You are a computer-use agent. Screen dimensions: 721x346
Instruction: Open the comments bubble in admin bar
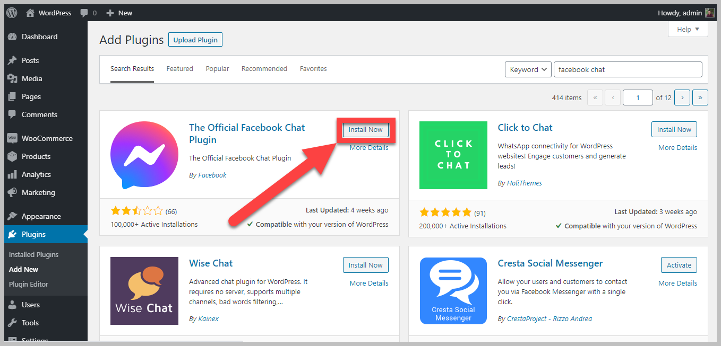pos(88,13)
